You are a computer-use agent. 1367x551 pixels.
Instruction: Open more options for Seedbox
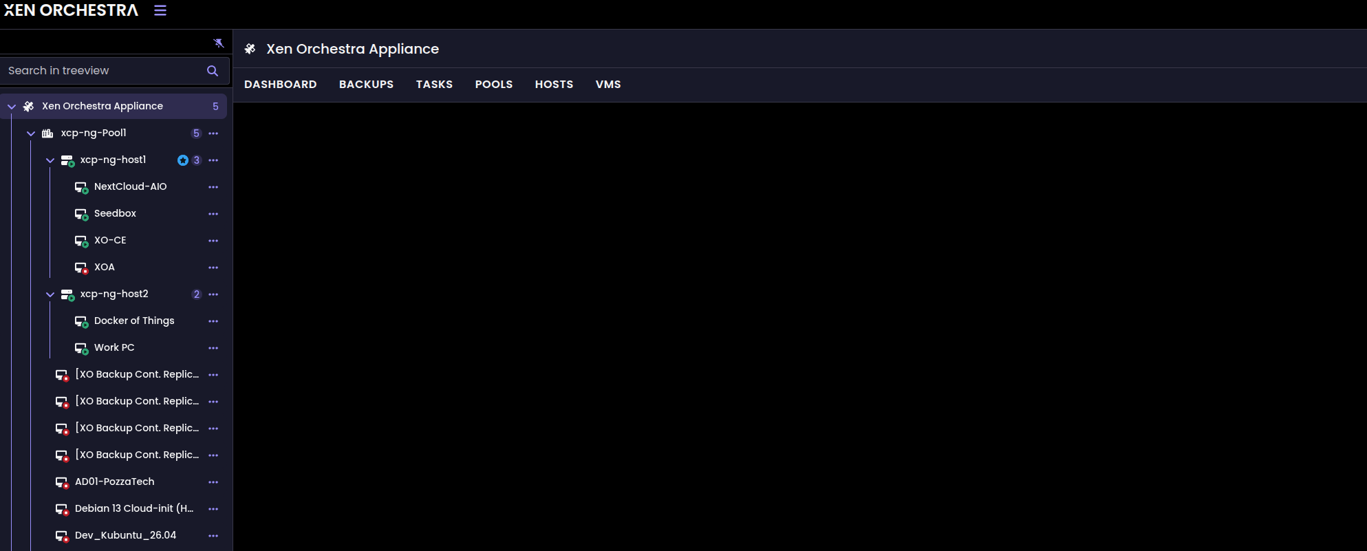(x=213, y=214)
